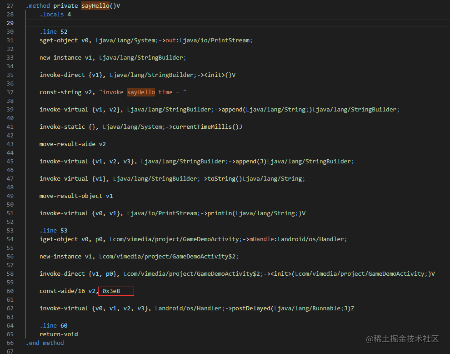
Task: Click line number 60 in the gutter
Action: [x=10, y=291]
